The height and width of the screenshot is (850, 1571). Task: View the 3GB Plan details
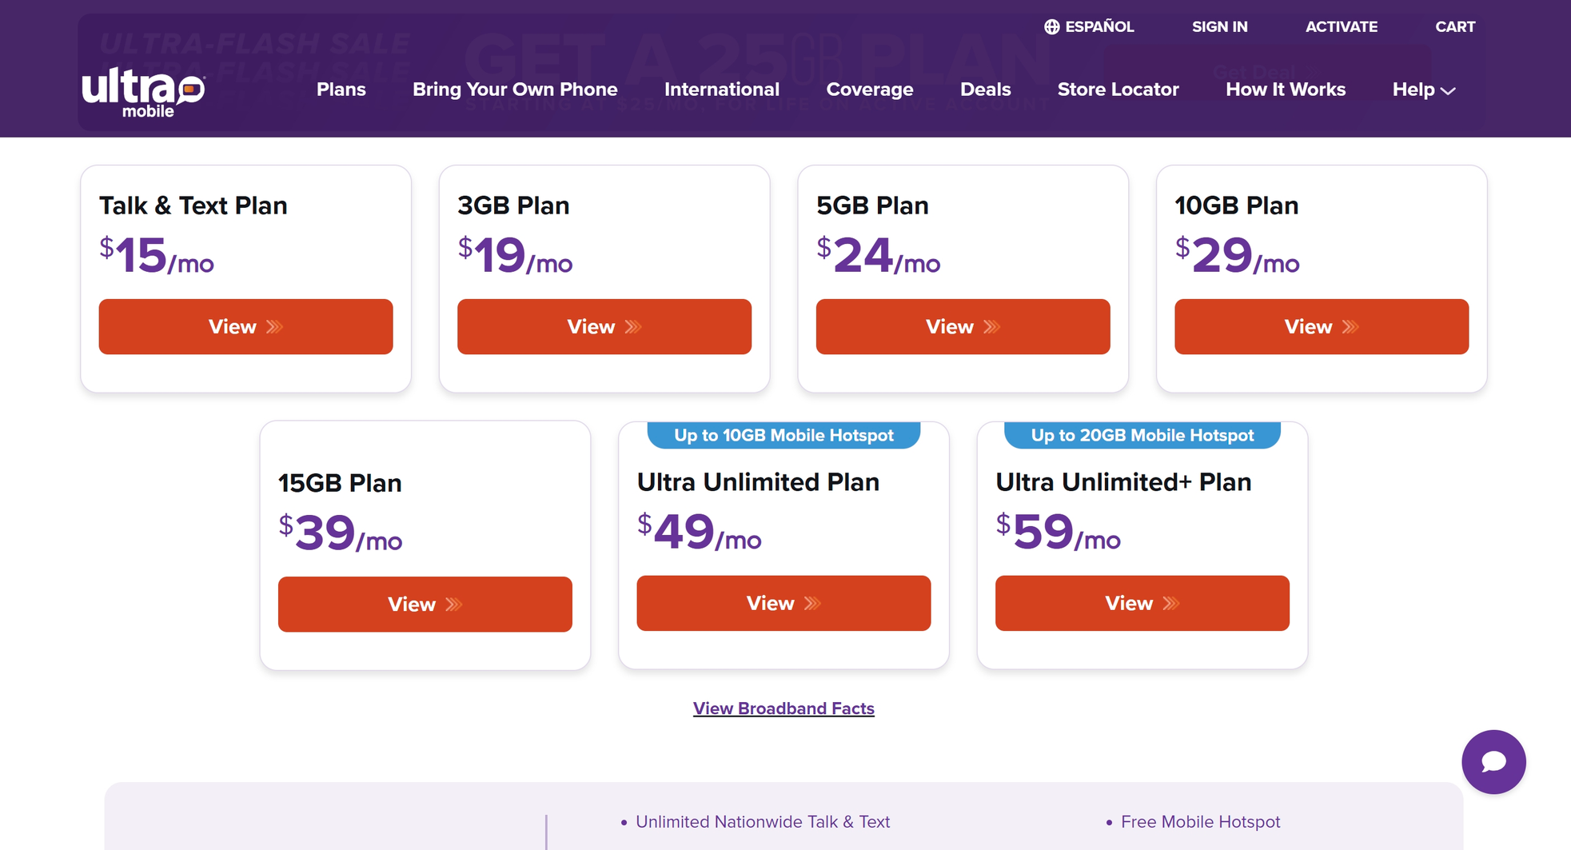pyautogui.click(x=604, y=326)
